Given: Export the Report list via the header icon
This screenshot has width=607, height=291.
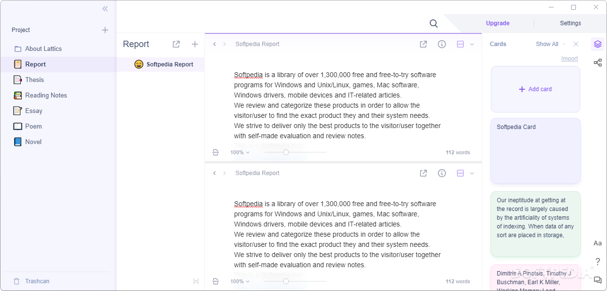Looking at the screenshot, I should point(176,44).
